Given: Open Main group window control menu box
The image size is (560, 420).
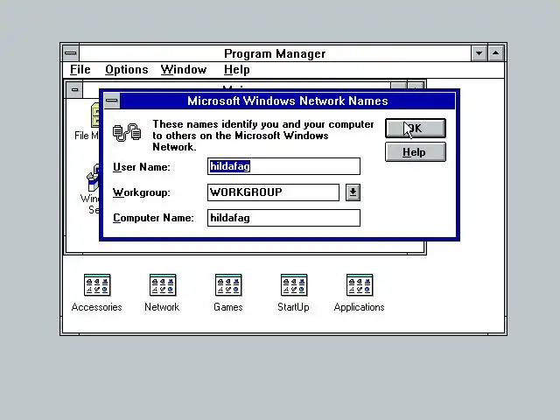Looking at the screenshot, I should tap(74, 89).
